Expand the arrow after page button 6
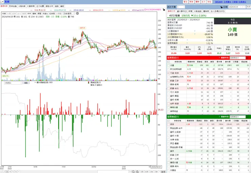The width and height of the screenshot is (251, 173). point(19,172)
